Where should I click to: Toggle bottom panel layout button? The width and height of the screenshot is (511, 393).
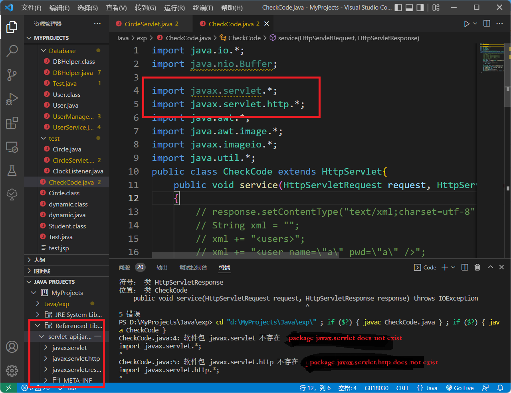pos(409,8)
